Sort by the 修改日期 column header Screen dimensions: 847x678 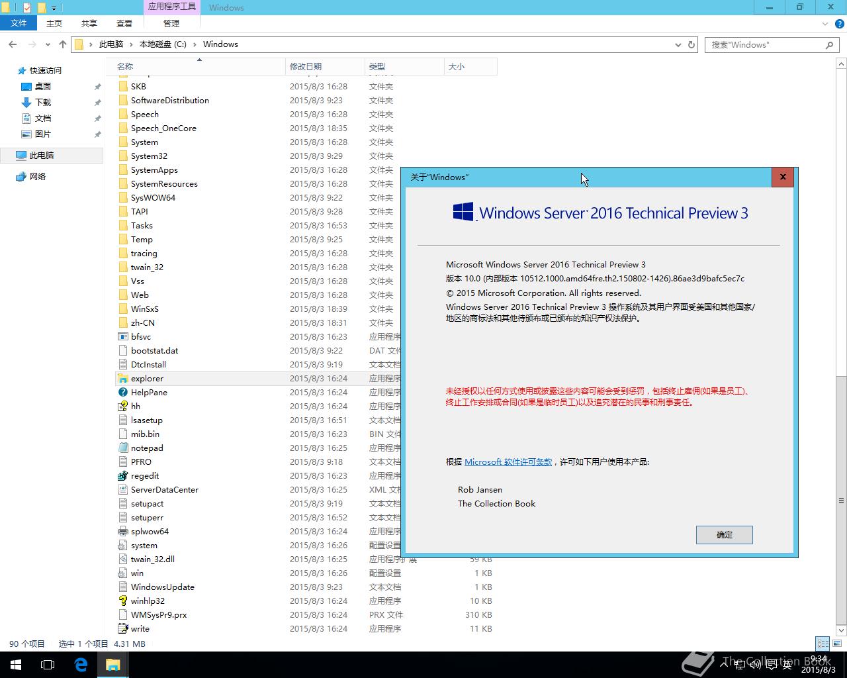click(325, 66)
